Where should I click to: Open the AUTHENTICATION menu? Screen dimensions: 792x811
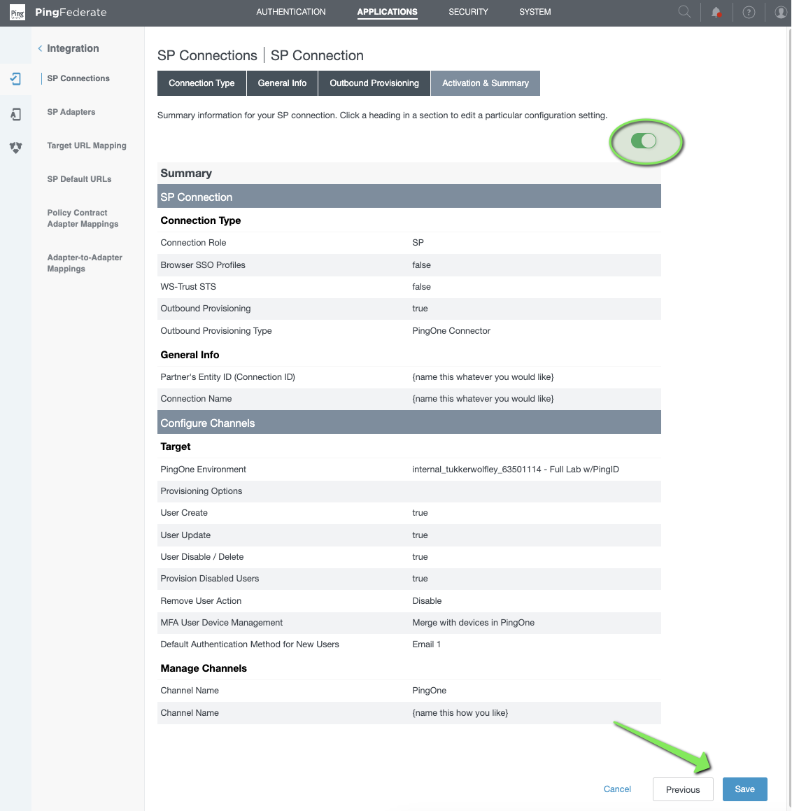tap(290, 12)
